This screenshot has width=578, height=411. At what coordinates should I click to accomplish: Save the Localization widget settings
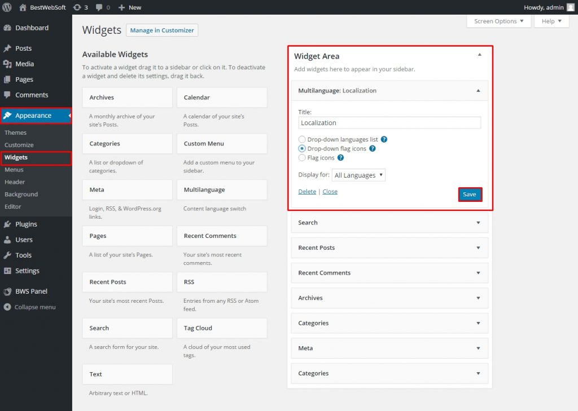tap(470, 193)
